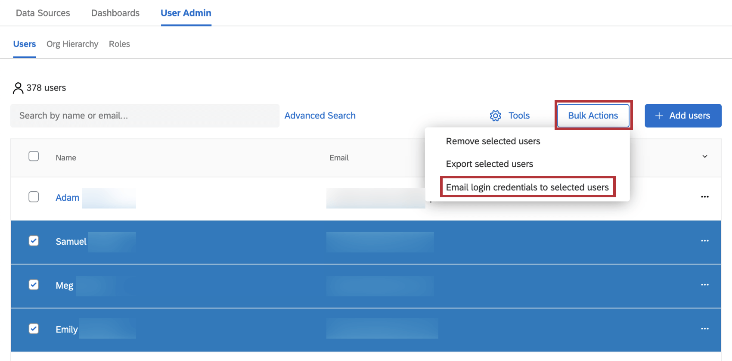Click the user count person icon

[x=18, y=88]
